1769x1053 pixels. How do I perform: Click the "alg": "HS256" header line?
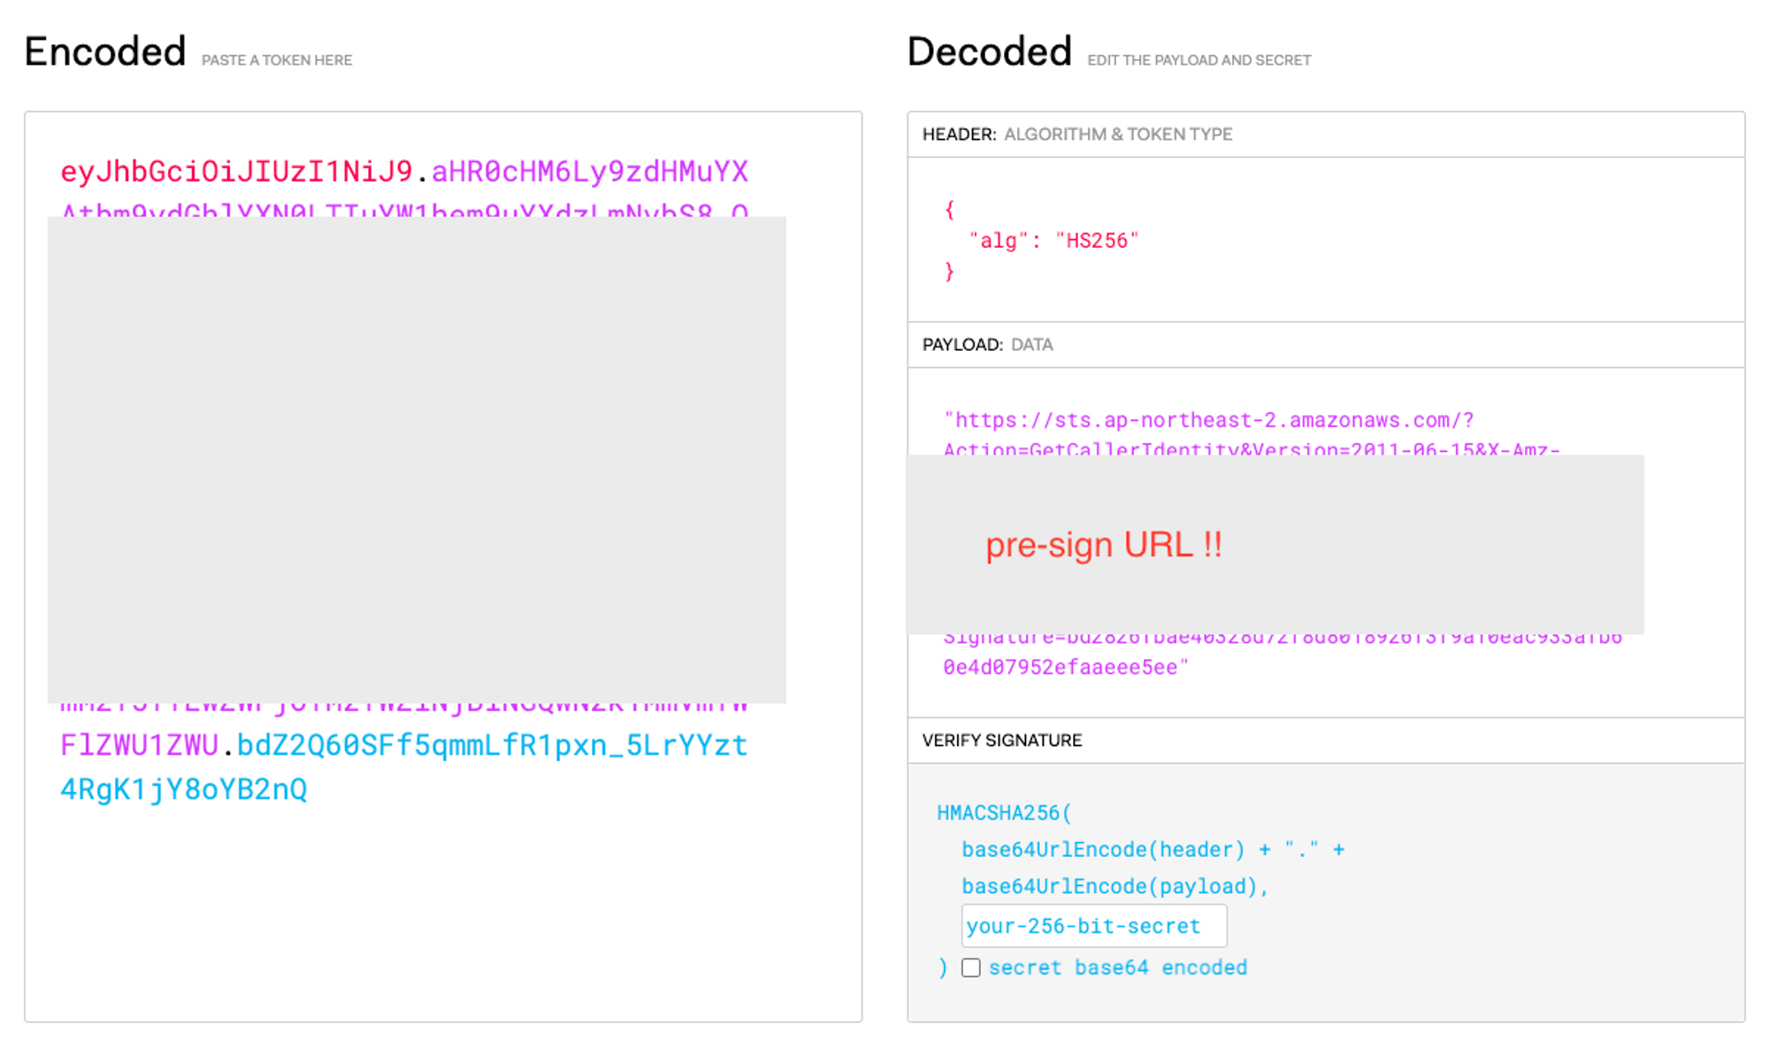click(x=1053, y=240)
